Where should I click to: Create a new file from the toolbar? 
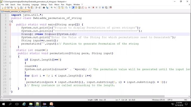click(2, 7)
